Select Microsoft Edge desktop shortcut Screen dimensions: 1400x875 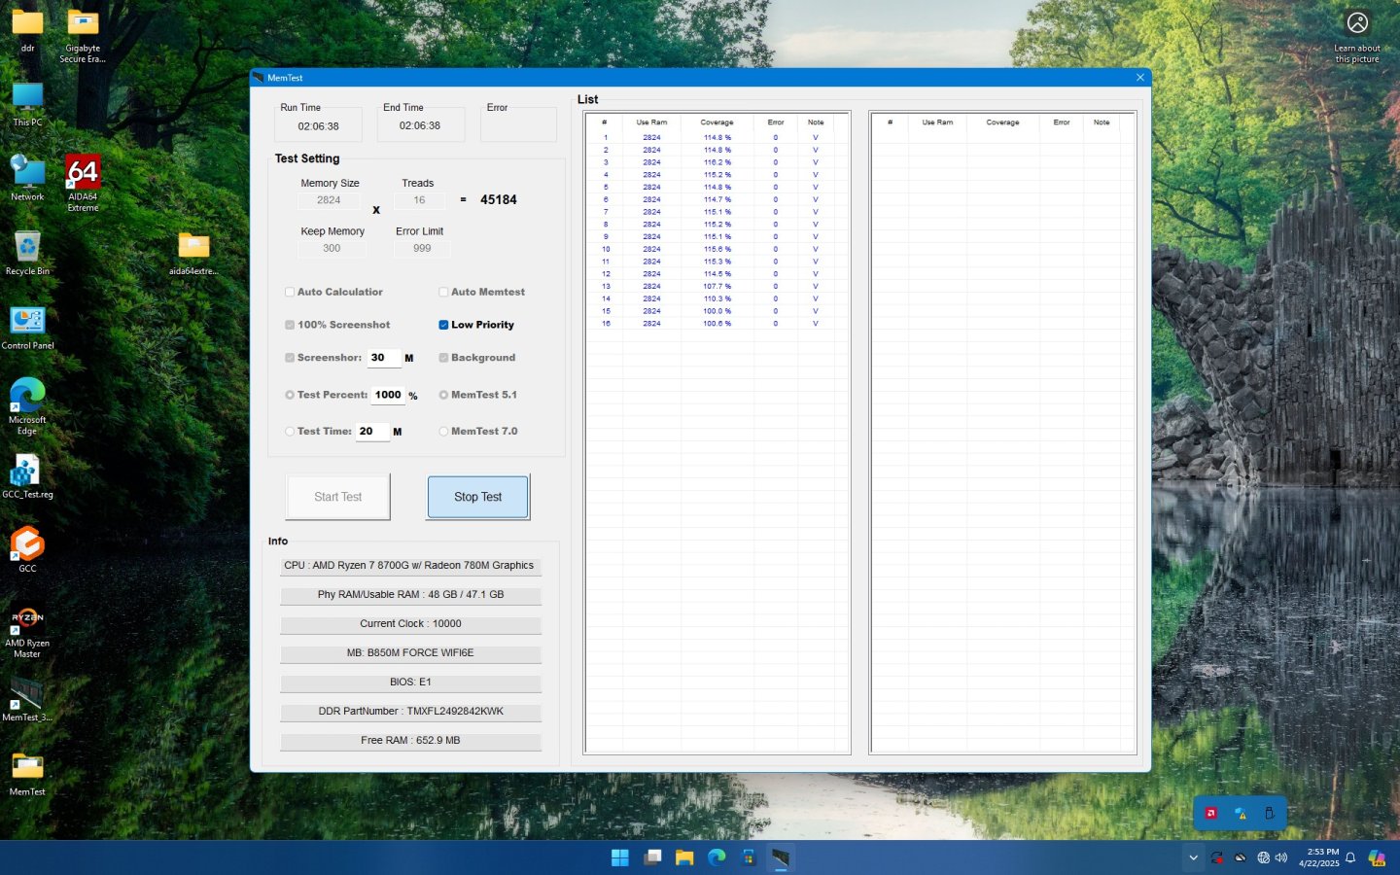click(x=27, y=406)
